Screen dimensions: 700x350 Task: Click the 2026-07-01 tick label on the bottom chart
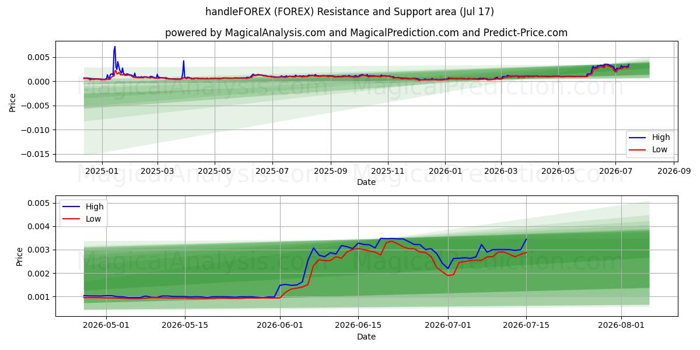[448, 326]
